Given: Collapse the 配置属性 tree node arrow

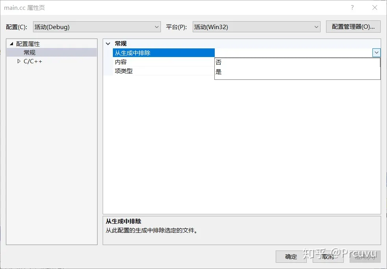Looking at the screenshot, I should click(11, 44).
